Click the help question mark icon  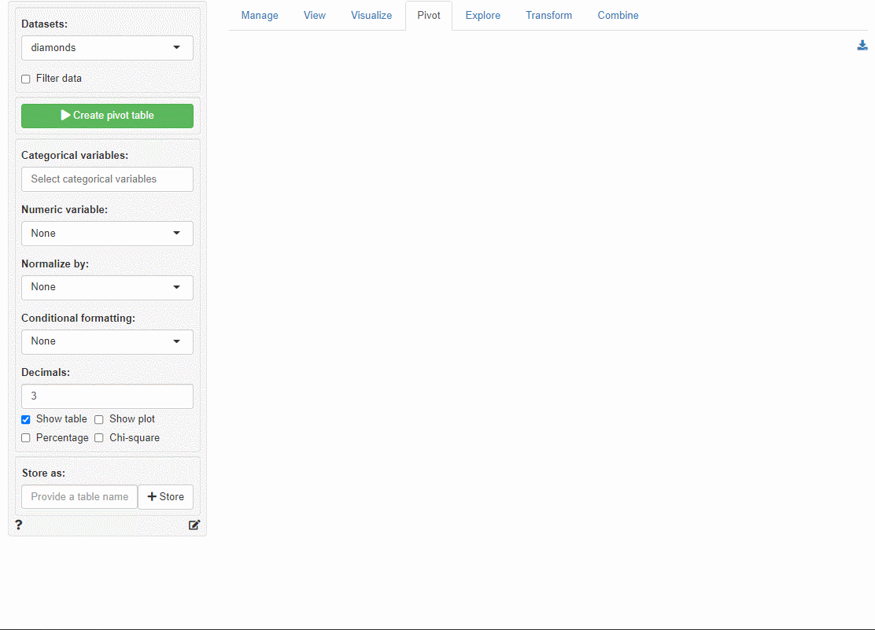[x=19, y=525]
